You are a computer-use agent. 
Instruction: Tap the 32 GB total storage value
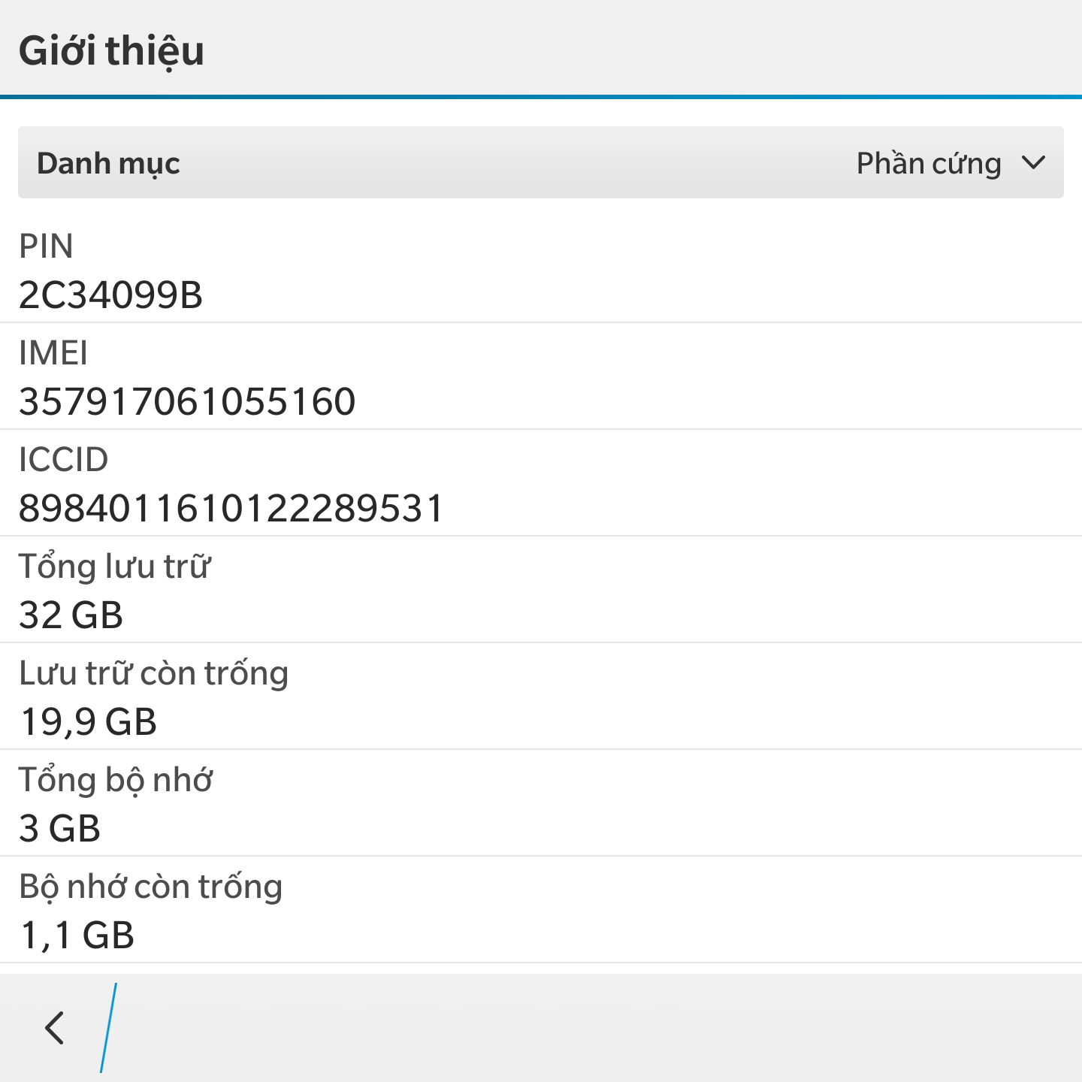pos(71,615)
